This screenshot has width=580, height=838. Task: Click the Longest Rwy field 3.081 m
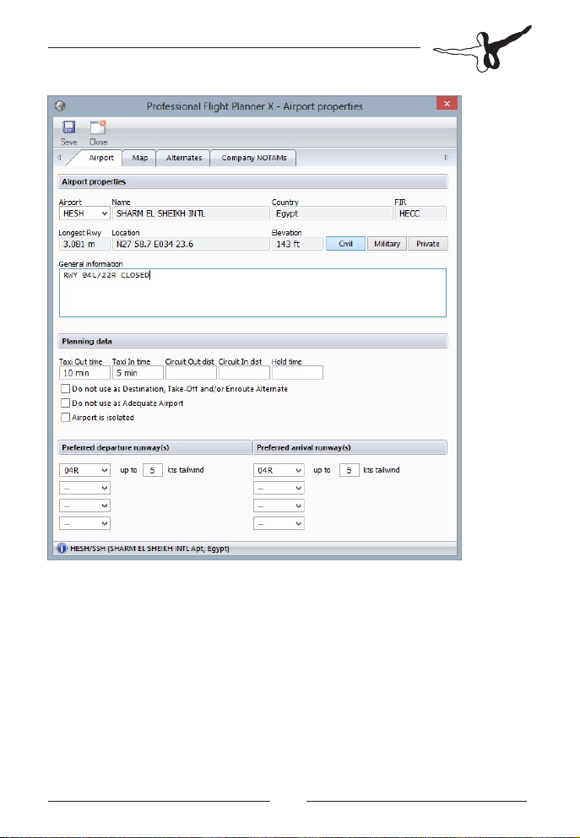click(x=84, y=244)
